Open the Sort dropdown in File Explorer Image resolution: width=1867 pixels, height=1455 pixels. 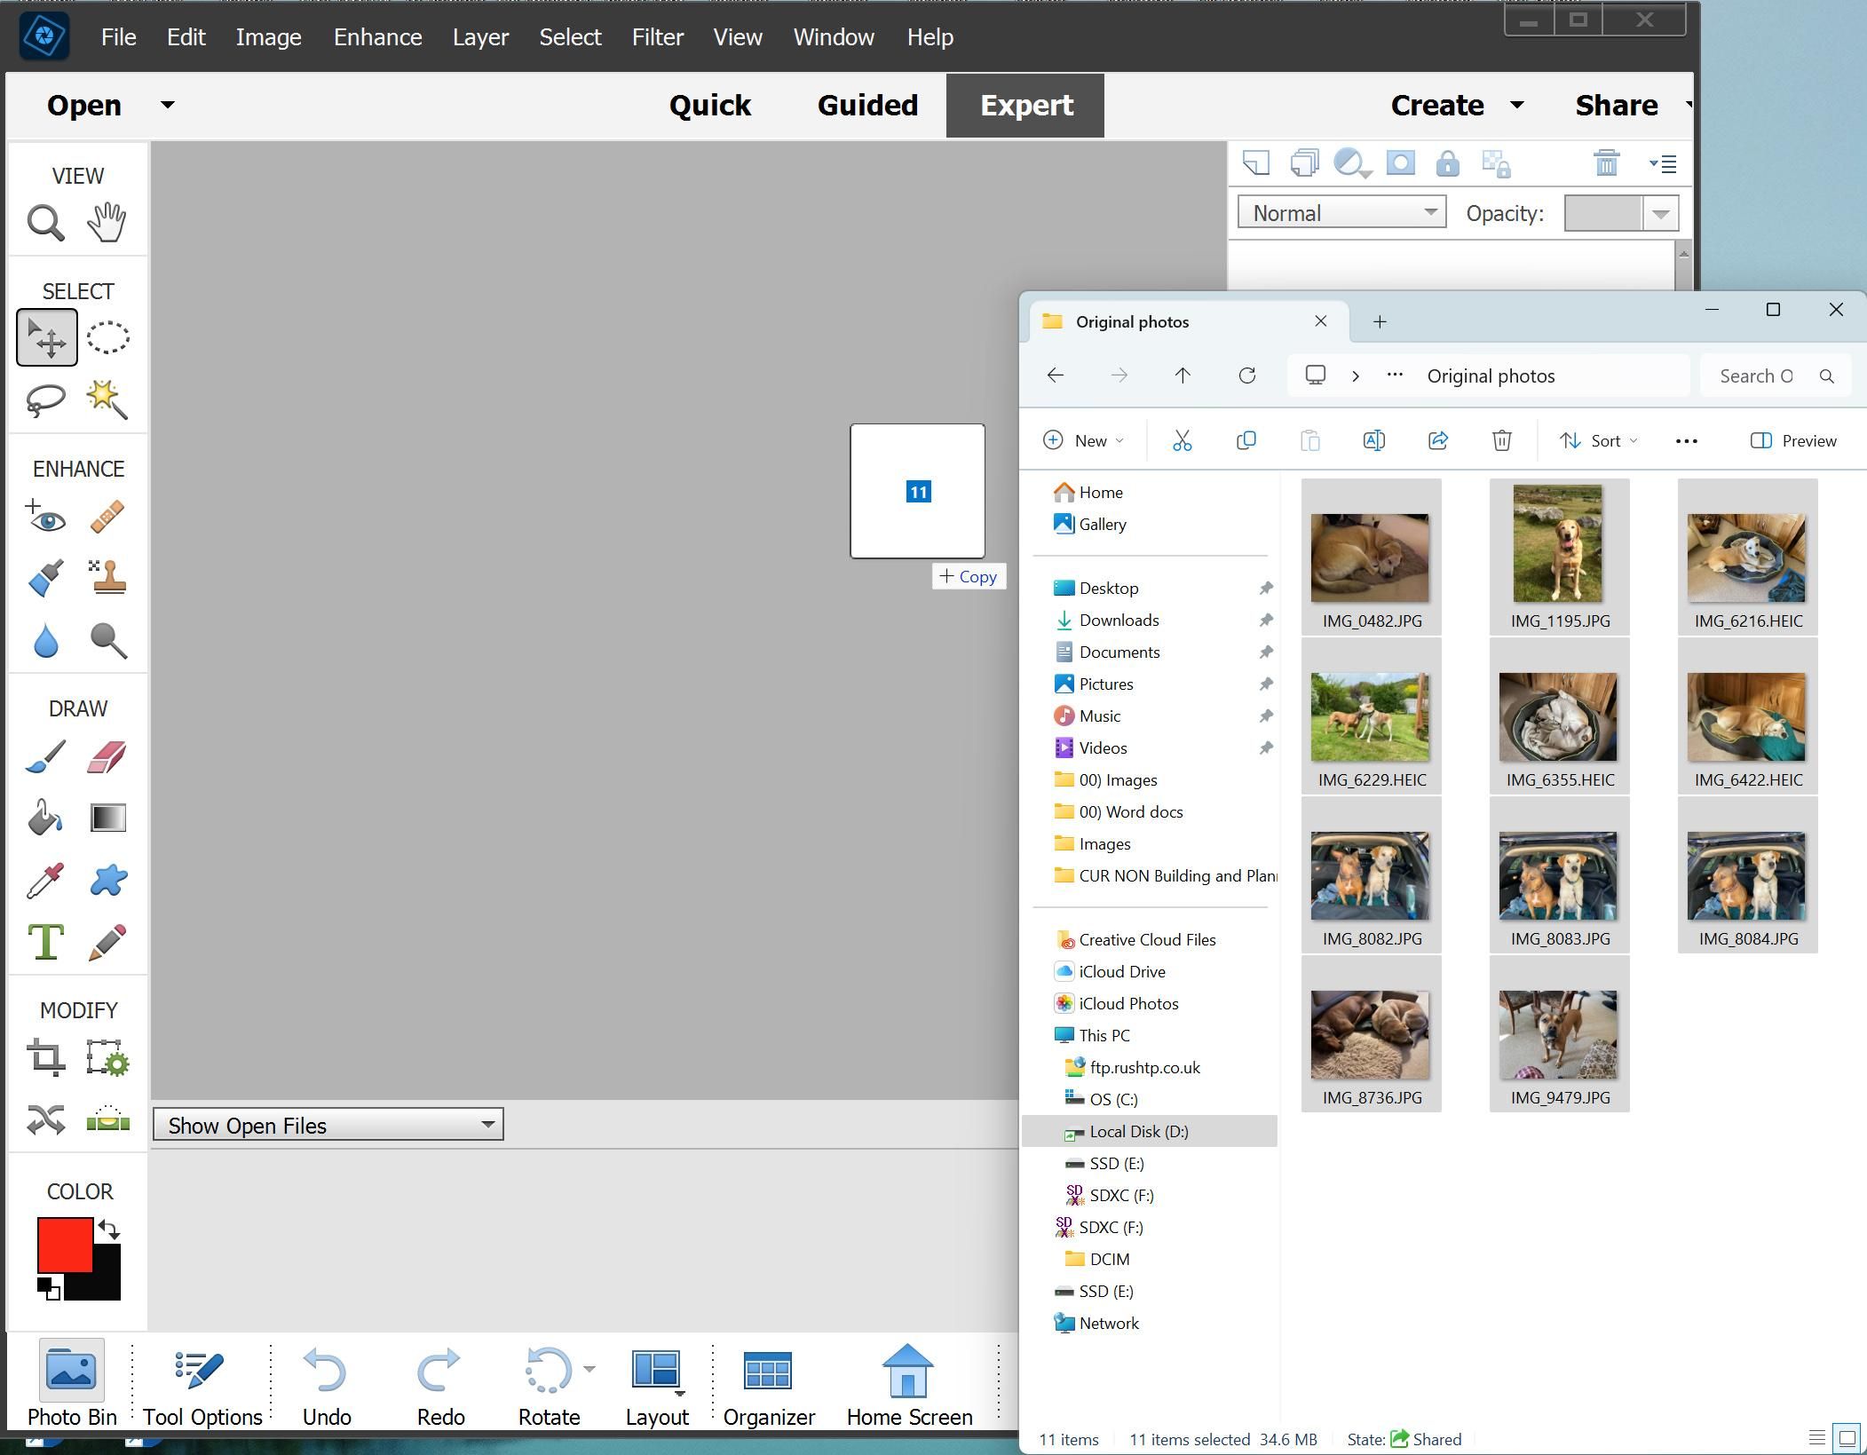click(1596, 440)
